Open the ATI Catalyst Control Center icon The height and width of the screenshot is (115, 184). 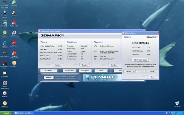coord(14,55)
